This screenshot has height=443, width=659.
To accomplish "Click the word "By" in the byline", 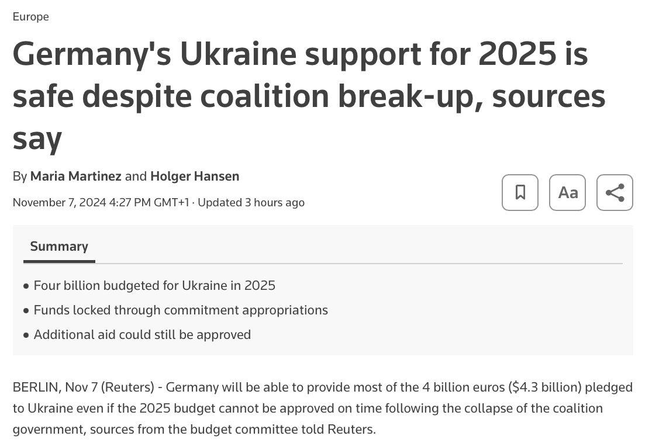I will pos(20,176).
